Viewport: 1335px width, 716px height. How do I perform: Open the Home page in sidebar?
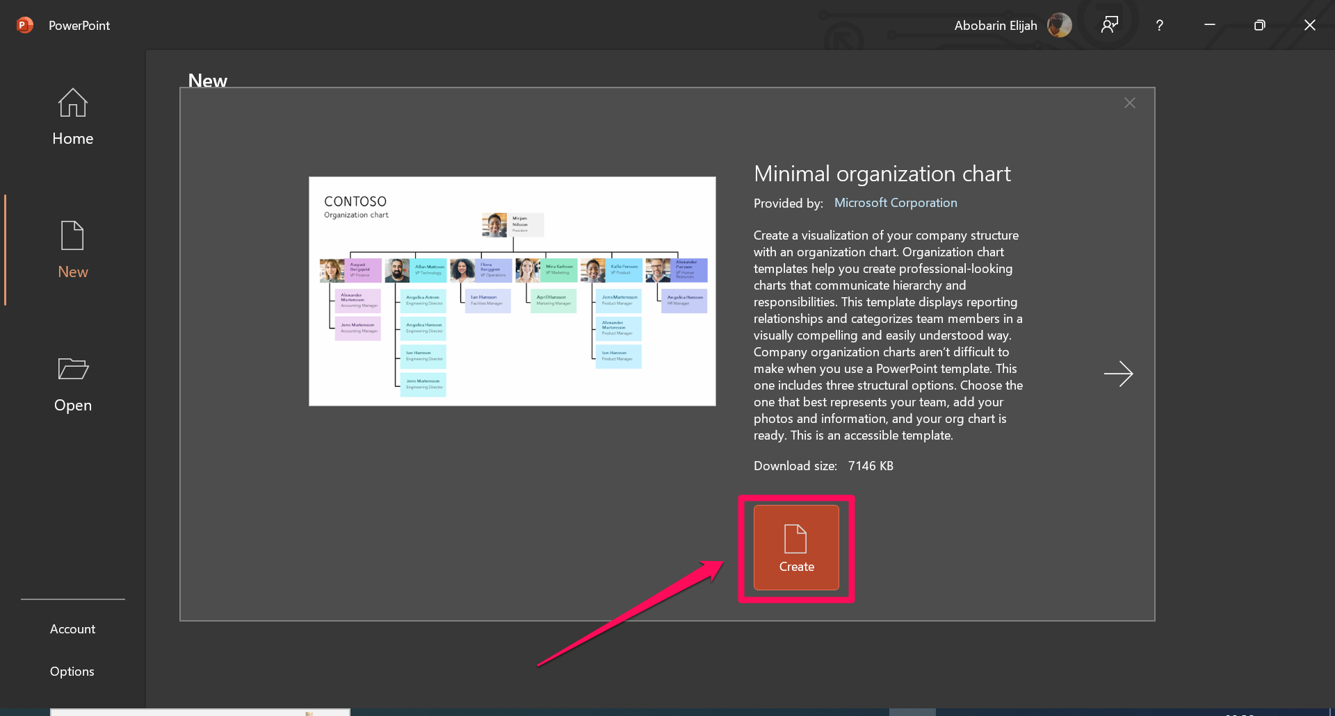(72, 117)
